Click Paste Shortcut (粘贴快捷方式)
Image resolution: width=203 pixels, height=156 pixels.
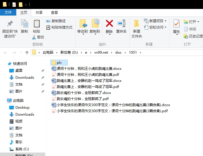point(59,27)
